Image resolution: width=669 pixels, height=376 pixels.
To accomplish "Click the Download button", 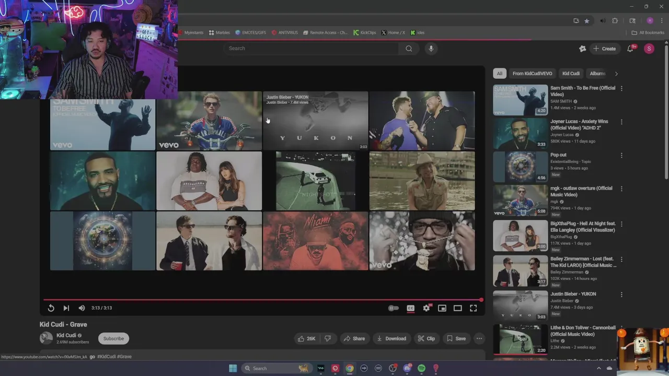I will pyautogui.click(x=391, y=338).
